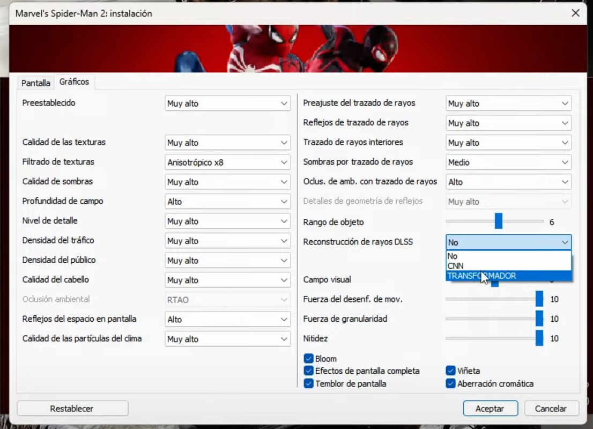Click the Nitidez slider thumb
Viewport: 593px width, 429px height.
click(539, 338)
